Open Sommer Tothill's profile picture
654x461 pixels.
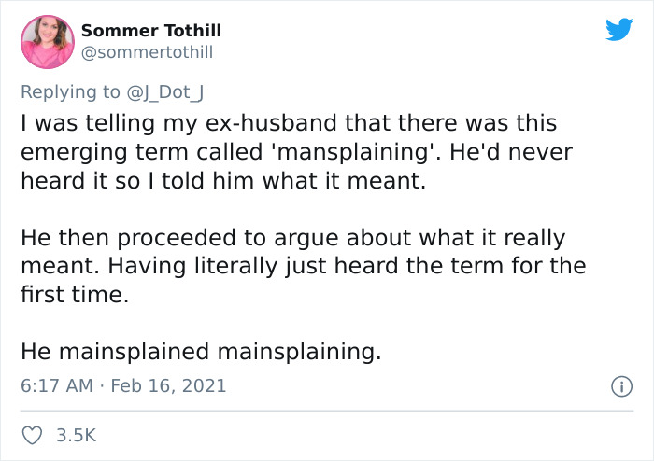tap(47, 42)
